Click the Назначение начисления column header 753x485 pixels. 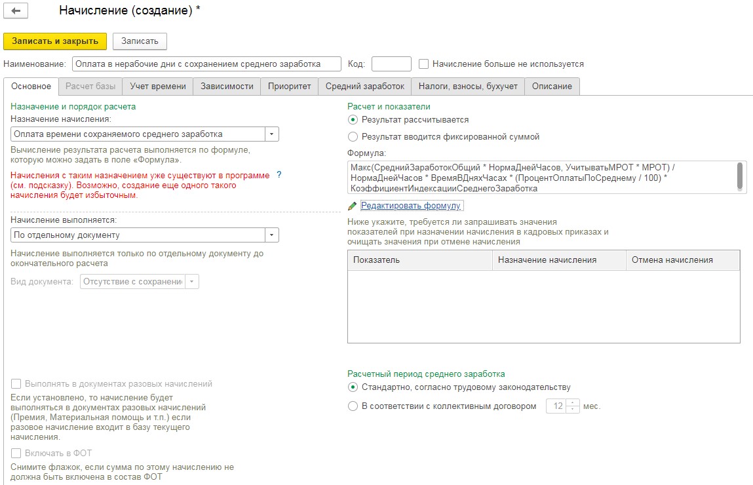559,260
